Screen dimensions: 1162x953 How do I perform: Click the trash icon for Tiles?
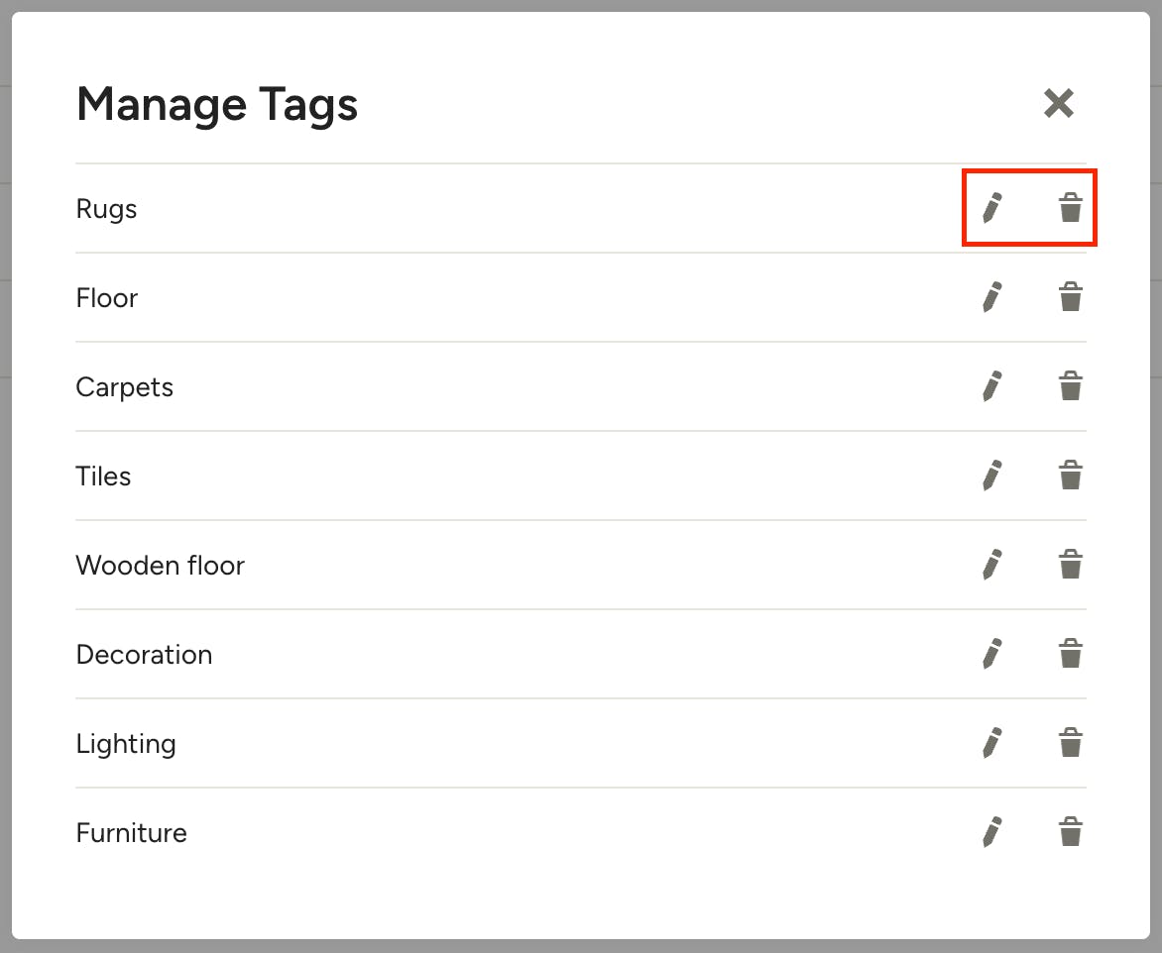[x=1070, y=476]
